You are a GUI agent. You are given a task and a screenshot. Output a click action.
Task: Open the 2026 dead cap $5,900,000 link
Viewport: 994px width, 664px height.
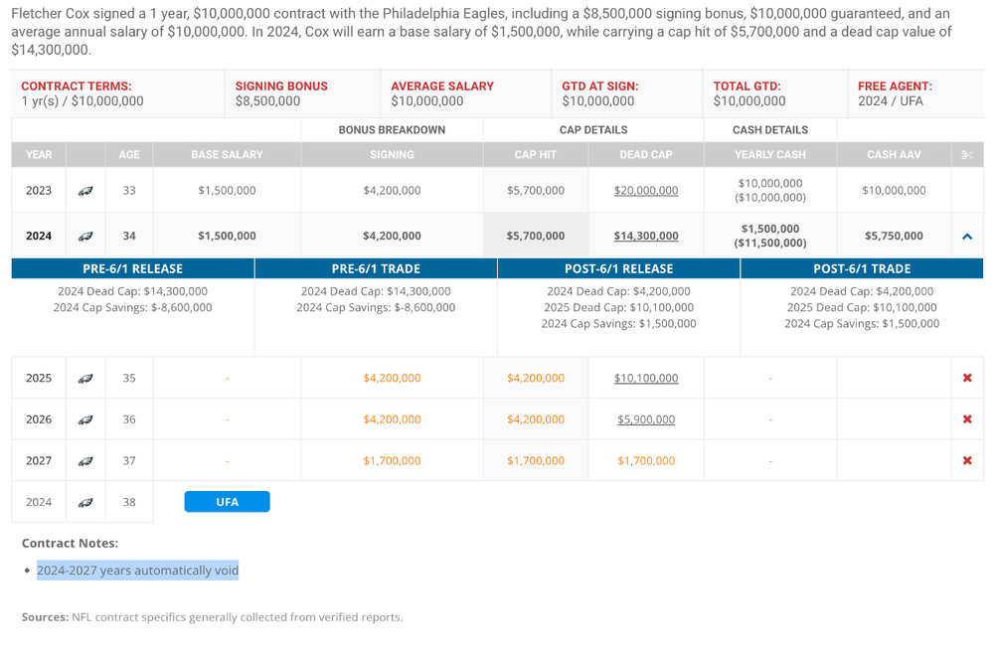pyautogui.click(x=646, y=419)
